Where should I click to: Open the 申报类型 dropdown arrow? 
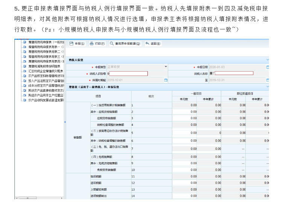[x=166, y=67]
